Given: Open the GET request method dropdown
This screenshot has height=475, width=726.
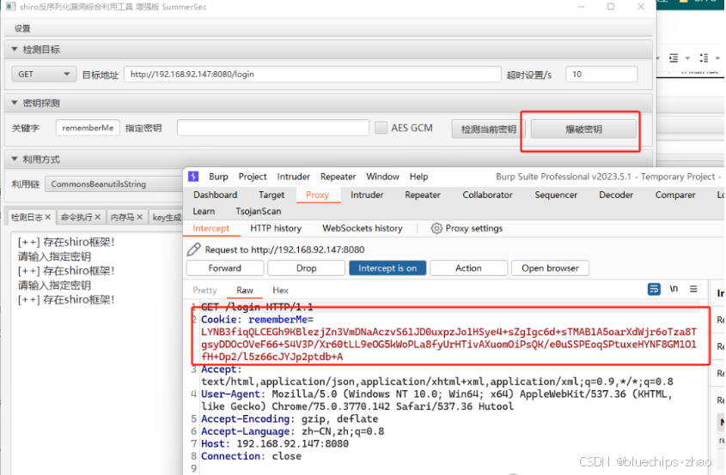Looking at the screenshot, I should [43, 74].
